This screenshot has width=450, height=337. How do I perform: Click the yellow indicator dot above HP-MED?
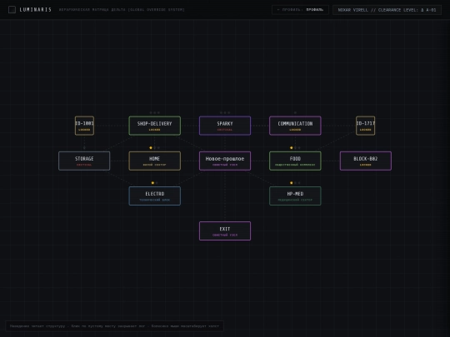tap(292, 182)
